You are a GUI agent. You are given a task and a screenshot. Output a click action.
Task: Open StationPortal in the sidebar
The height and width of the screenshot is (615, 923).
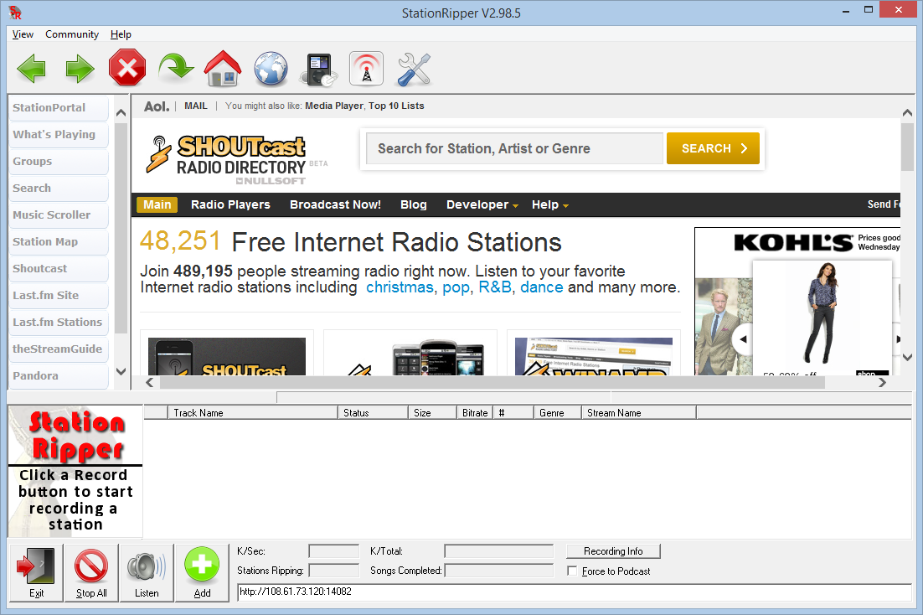coord(59,108)
